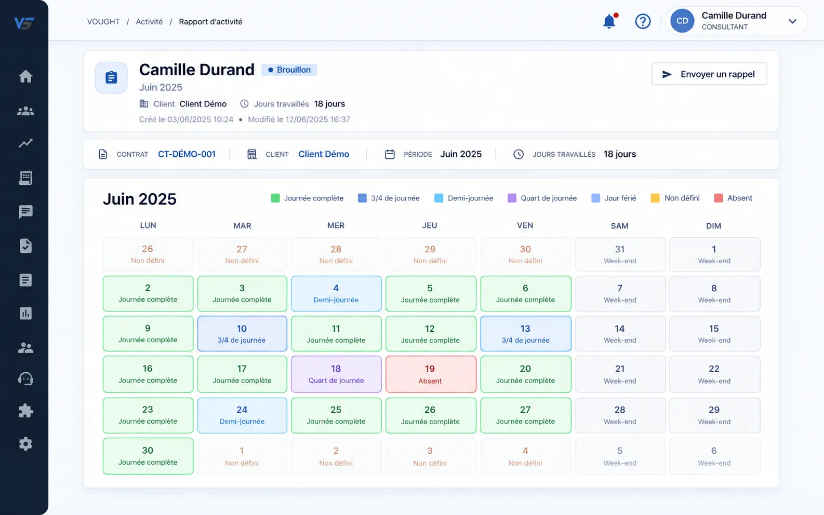This screenshot has width=824, height=515.
Task: Open the Client Démo link in info bar
Action: [324, 154]
